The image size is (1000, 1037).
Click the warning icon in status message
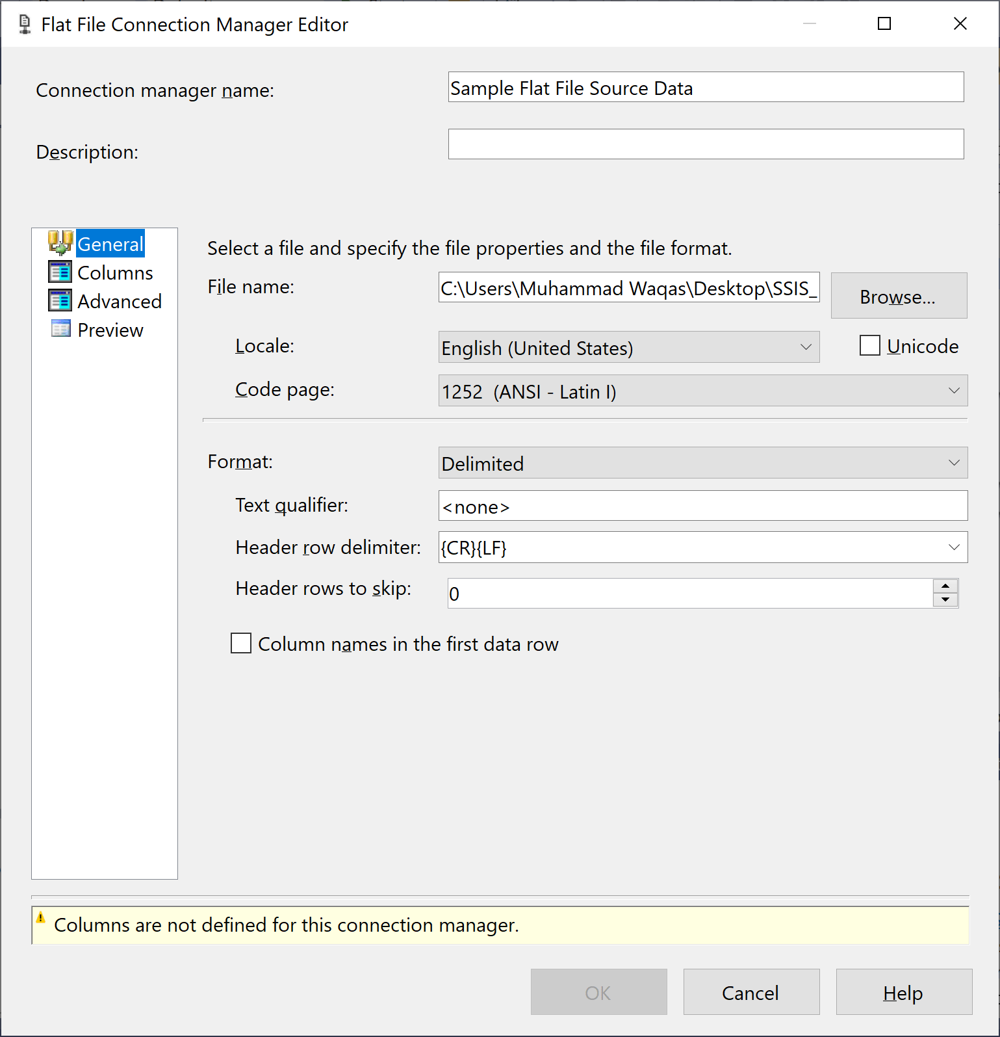pos(40,918)
